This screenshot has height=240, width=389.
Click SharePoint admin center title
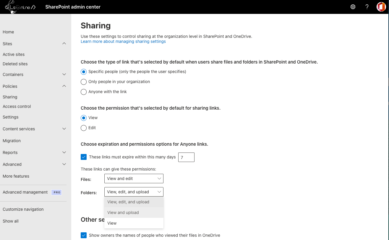[x=73, y=7]
